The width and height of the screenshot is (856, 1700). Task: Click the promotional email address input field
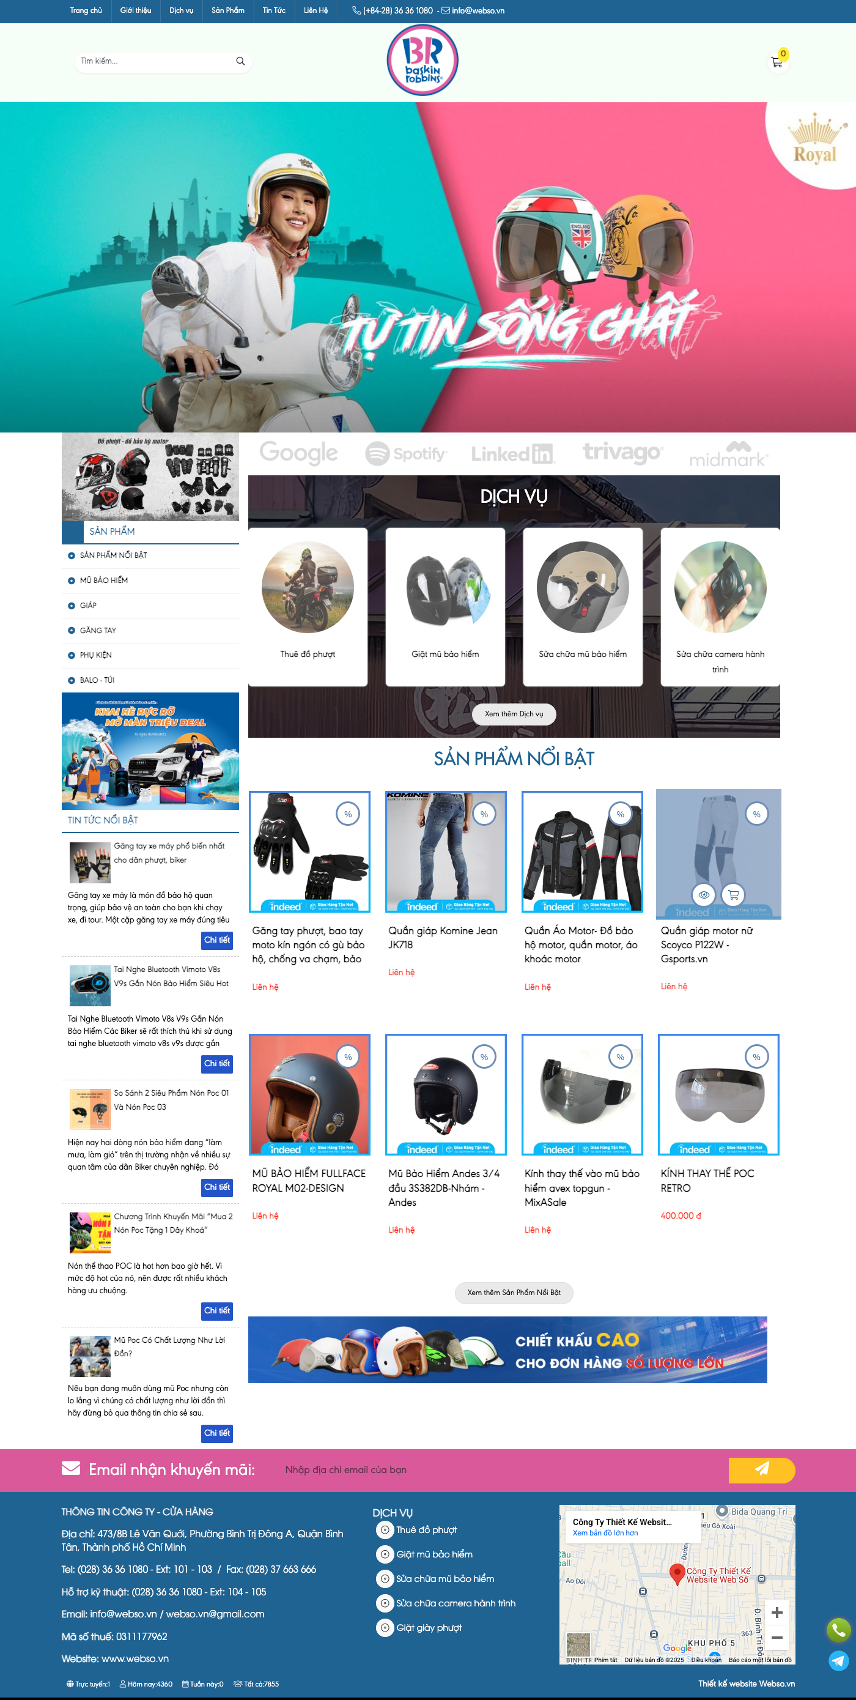coord(501,1469)
